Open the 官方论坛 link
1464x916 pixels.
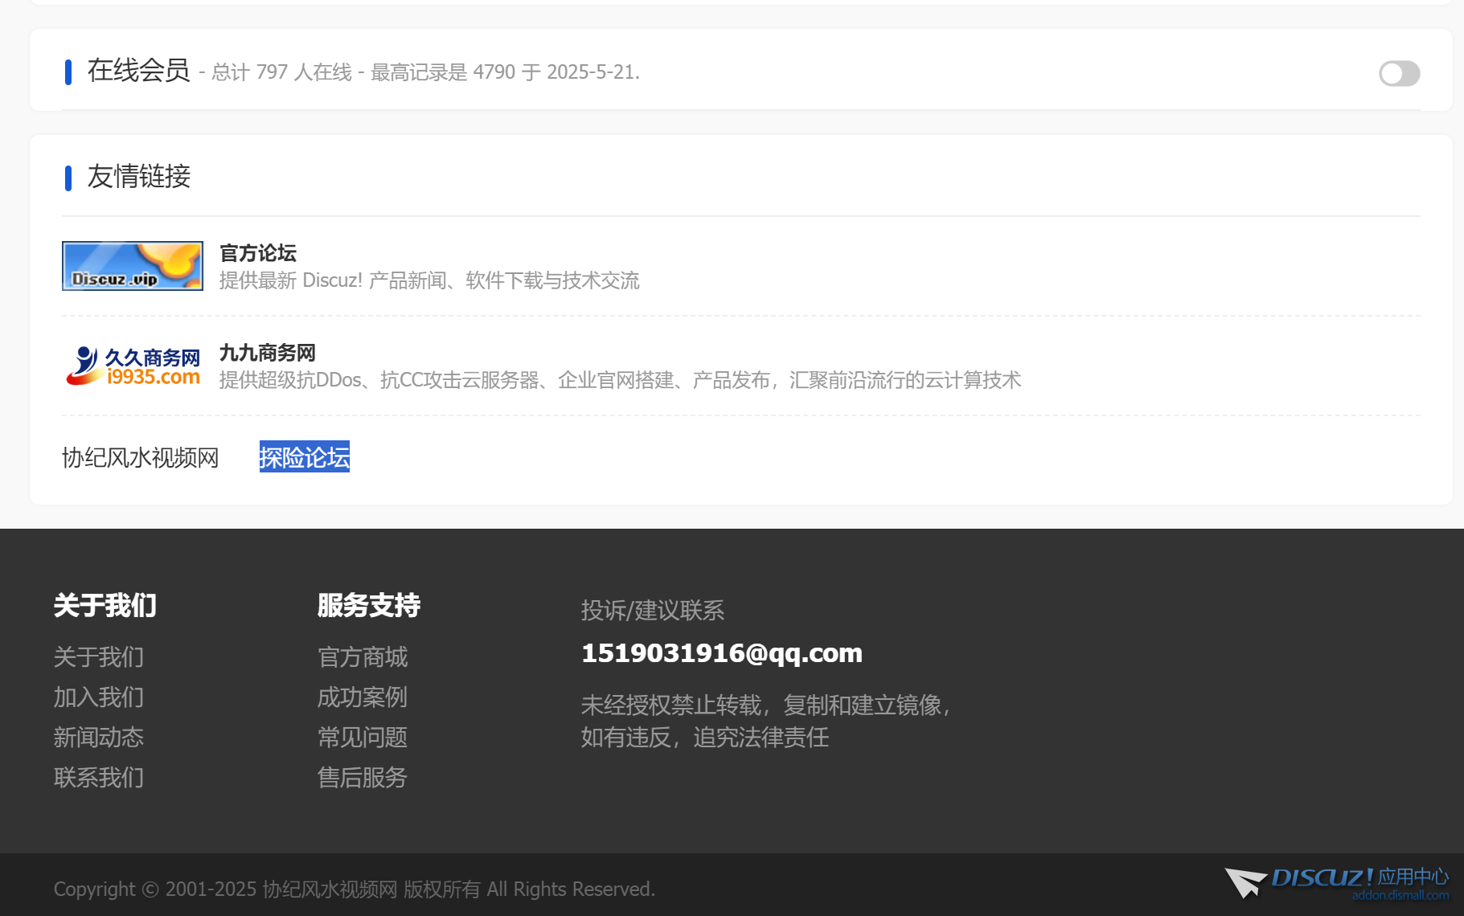coord(258,253)
